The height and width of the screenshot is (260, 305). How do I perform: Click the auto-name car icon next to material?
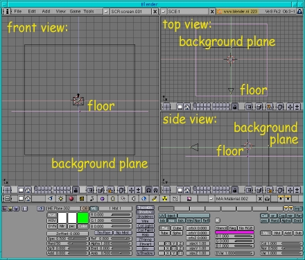pyautogui.click(x=267, y=198)
